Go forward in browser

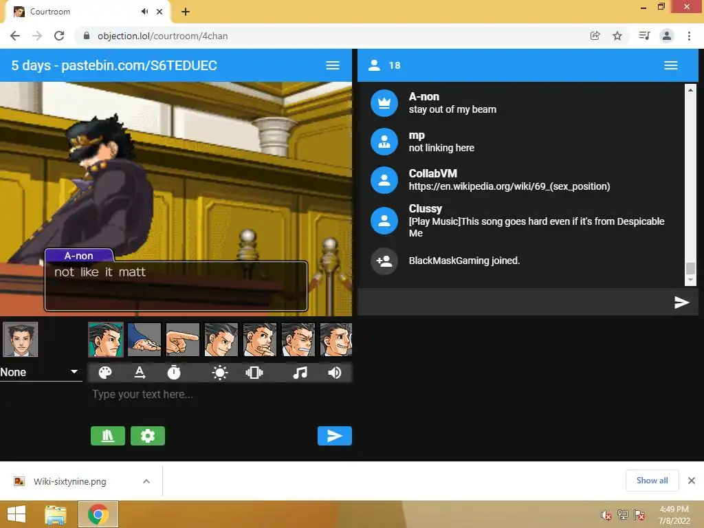(x=37, y=36)
